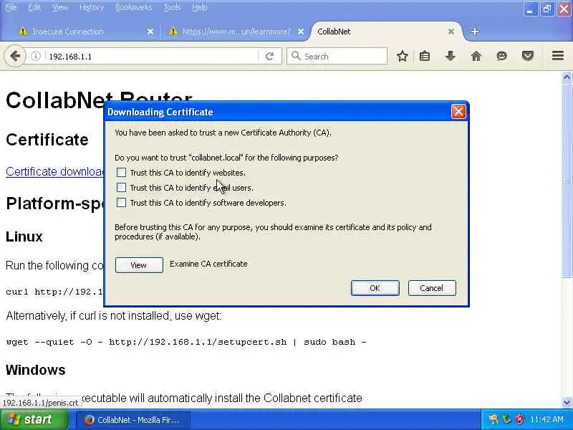Open the Tools menu

coord(172,7)
